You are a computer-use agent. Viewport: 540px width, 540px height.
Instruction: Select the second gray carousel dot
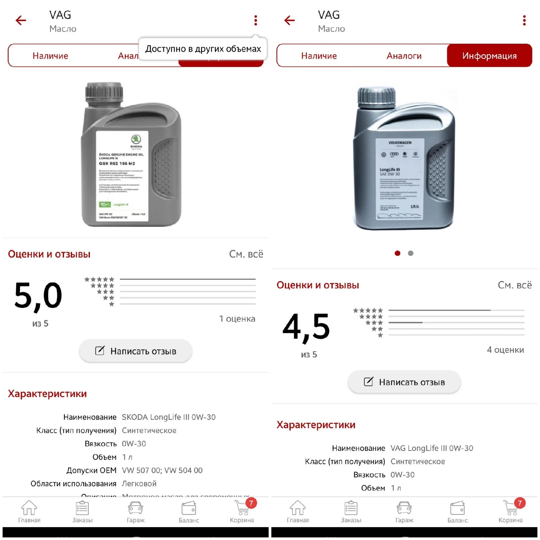pyautogui.click(x=411, y=253)
